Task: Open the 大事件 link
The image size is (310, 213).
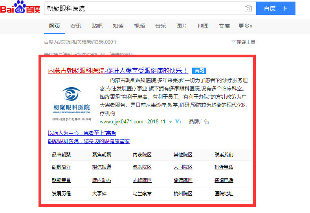Action: (x=99, y=194)
